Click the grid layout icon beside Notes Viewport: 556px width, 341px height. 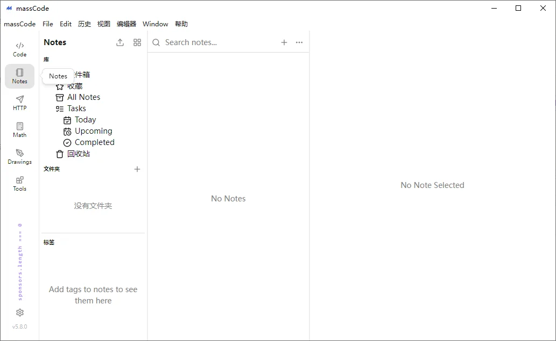point(137,42)
